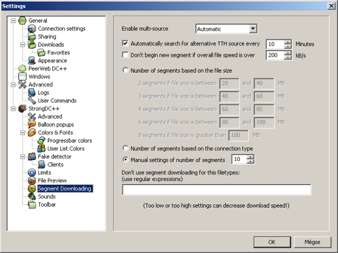Screen dimensions: 338x253
Task: Collapse the Fake detector tree node
Action: [23, 157]
